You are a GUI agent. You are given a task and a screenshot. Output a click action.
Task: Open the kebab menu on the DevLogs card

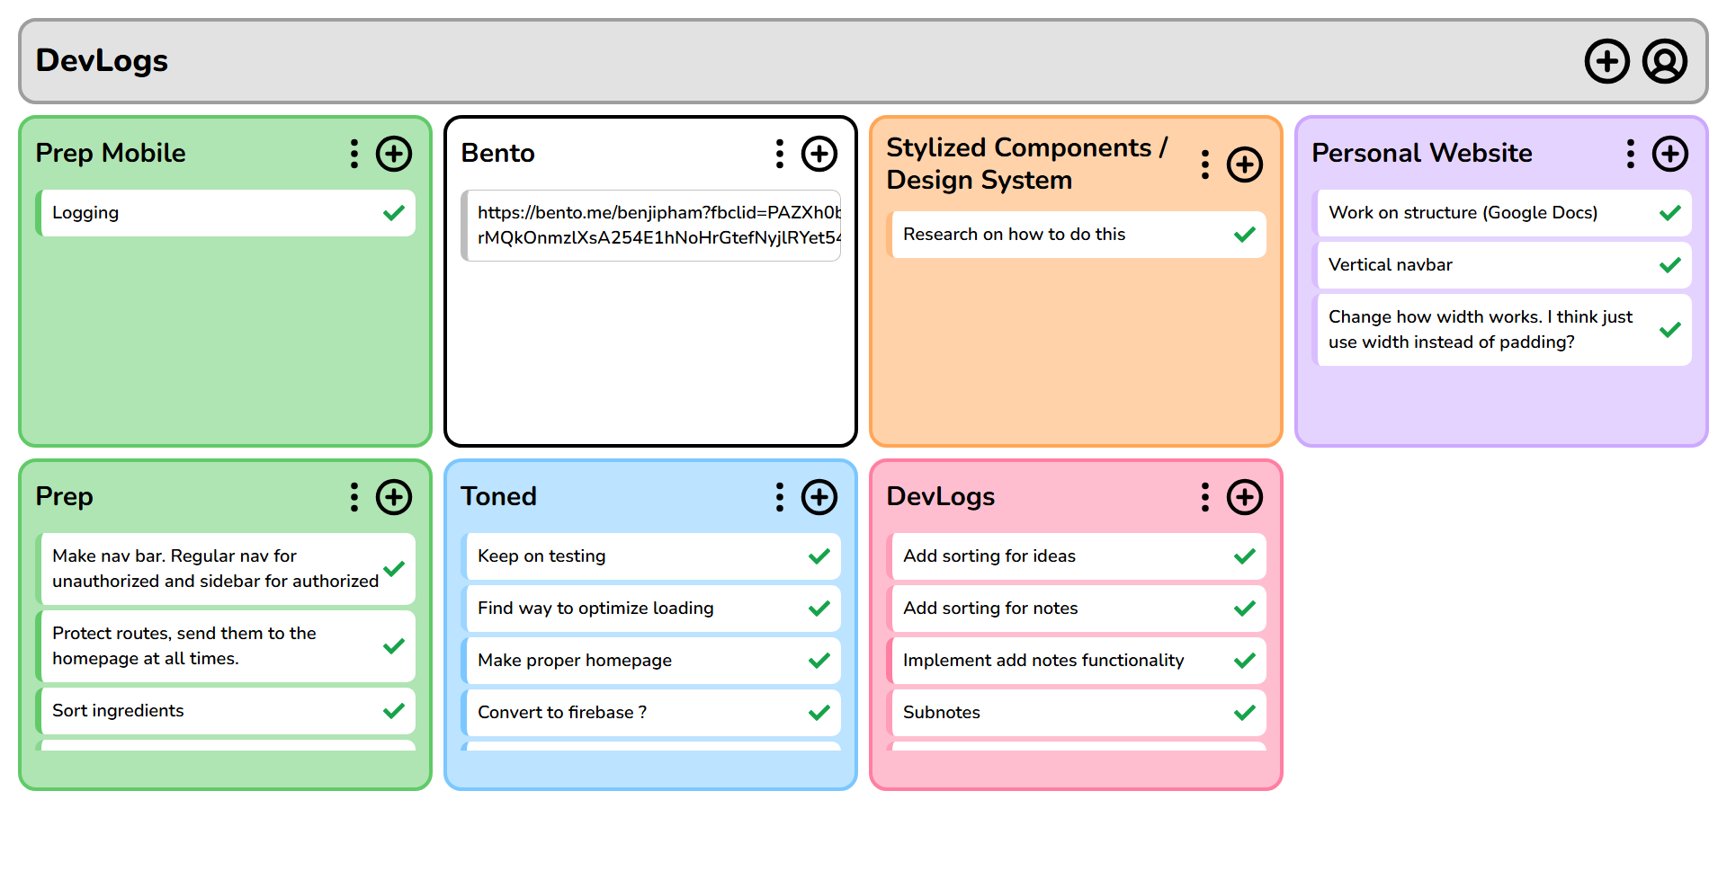click(1204, 497)
